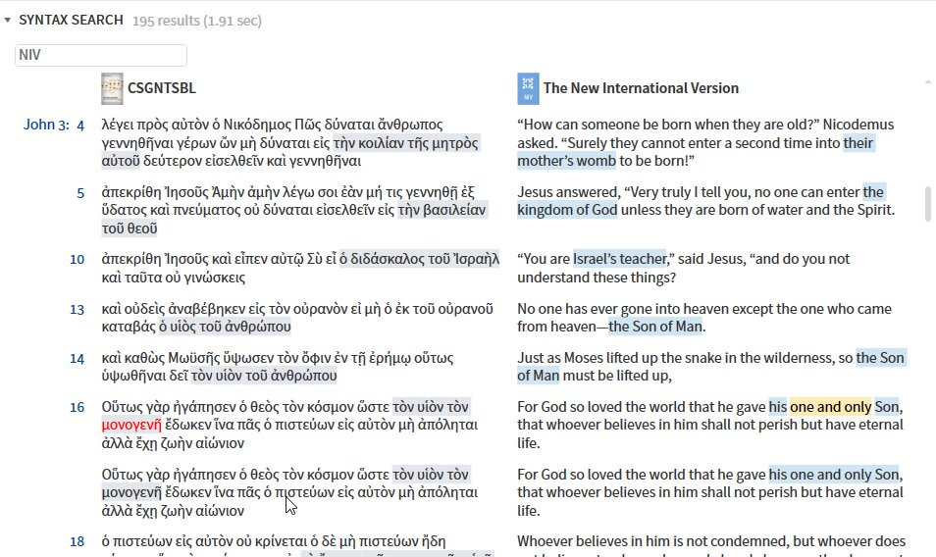
Task: Open the verse 14 reference link
Action: click(77, 358)
